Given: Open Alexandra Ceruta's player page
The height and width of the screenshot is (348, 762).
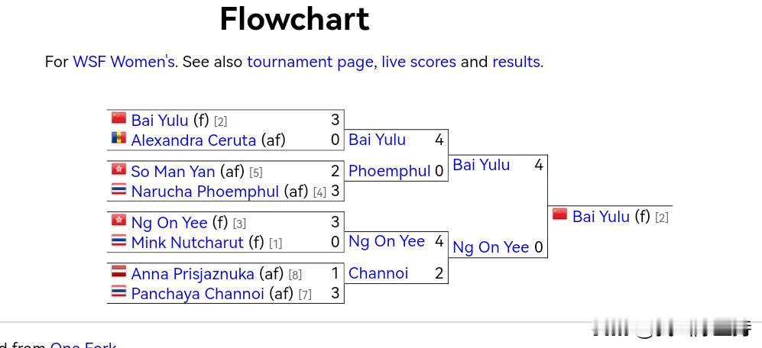Looking at the screenshot, I should point(193,140).
